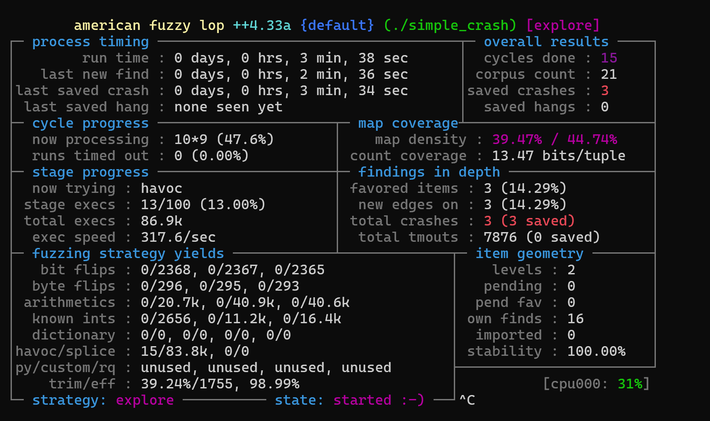Click the "overall results" section header
Image resolution: width=710 pixels, height=421 pixels.
tap(546, 42)
